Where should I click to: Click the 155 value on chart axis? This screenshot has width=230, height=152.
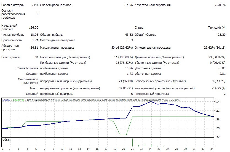217,128
